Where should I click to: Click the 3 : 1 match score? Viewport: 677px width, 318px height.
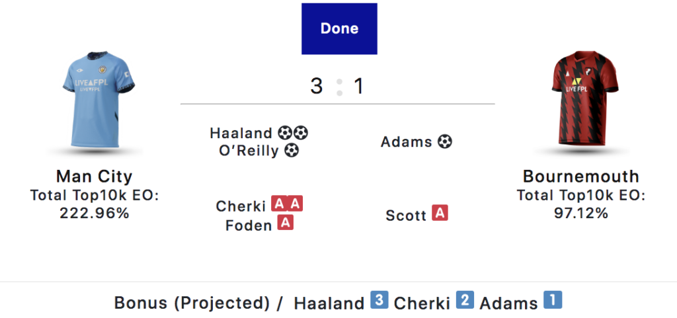[x=338, y=86]
